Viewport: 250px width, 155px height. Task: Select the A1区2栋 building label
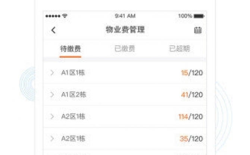(x=74, y=95)
